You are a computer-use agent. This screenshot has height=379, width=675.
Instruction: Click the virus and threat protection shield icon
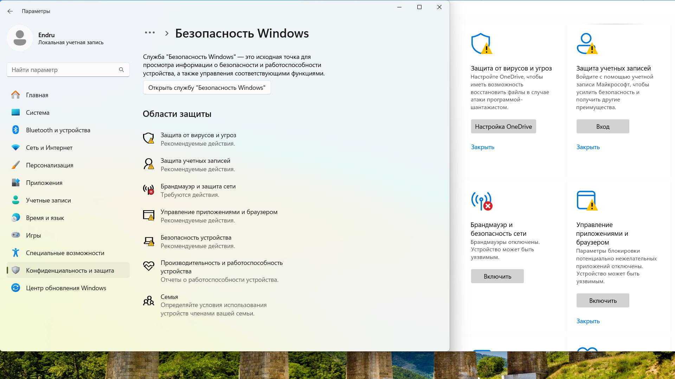click(148, 138)
